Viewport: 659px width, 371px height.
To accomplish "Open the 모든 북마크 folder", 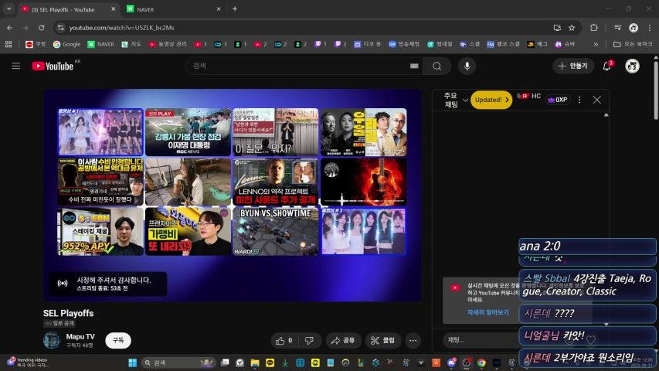I will point(633,44).
